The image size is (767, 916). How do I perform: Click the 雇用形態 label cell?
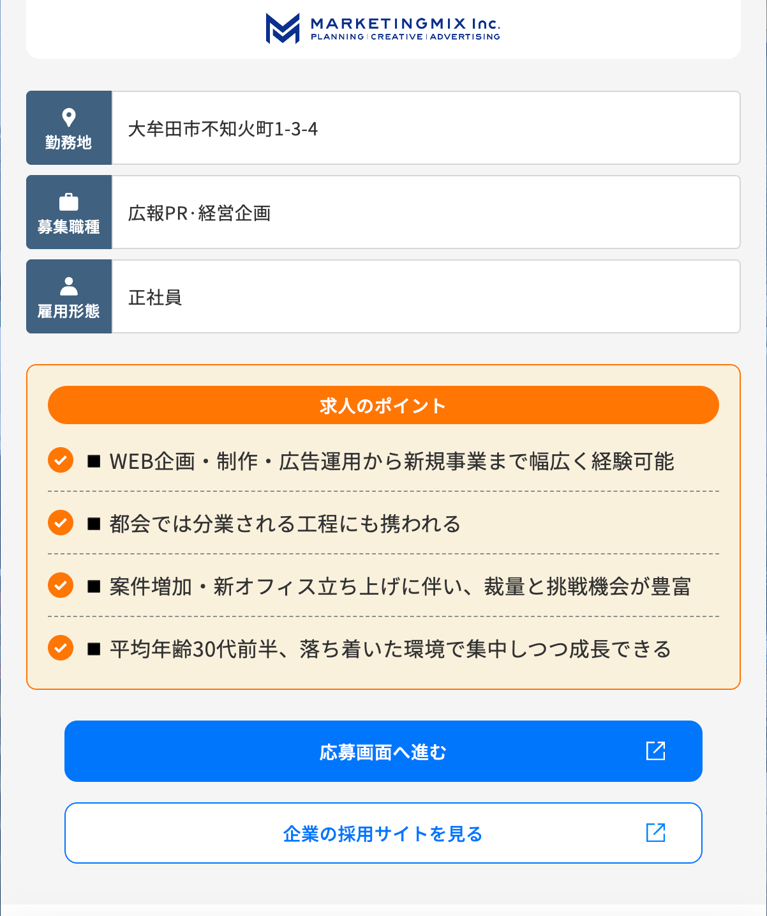(x=69, y=296)
